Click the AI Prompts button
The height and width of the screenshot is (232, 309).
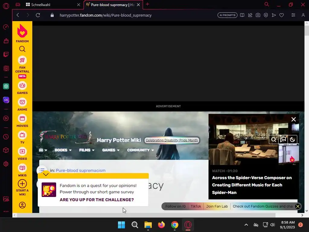click(228, 15)
